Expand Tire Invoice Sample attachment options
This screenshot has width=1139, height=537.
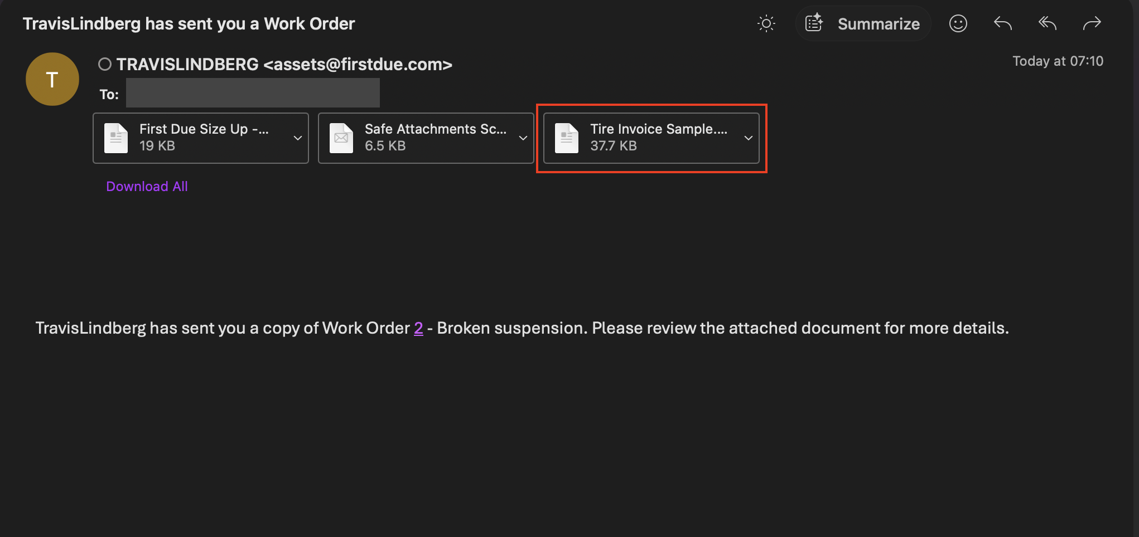click(749, 138)
